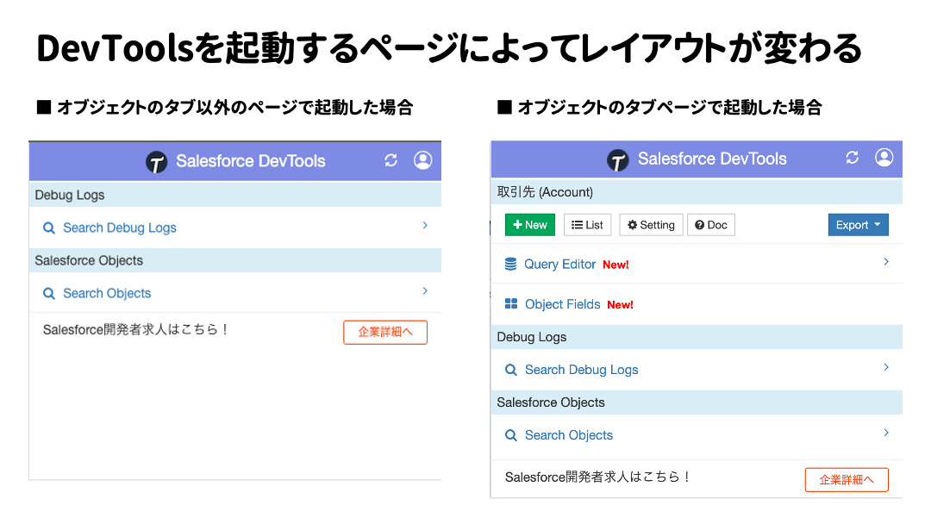Open the user account icon in the left panel
931x524 pixels.
point(422,160)
